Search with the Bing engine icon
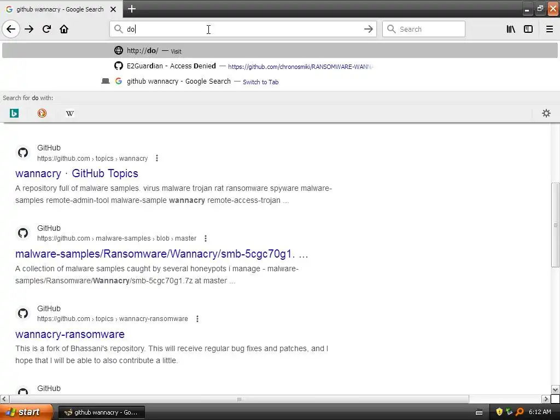Screen dimensions: 560x420 point(14,113)
